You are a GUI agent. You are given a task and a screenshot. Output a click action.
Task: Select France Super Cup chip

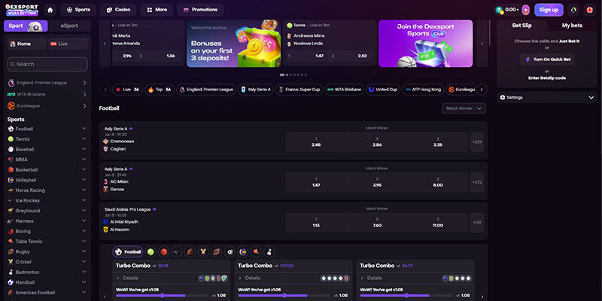(299, 90)
